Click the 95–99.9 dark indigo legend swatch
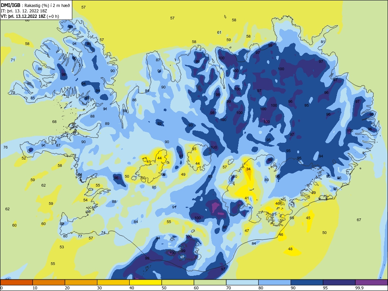Screen dimensions: 388x291 pos(339,282)
